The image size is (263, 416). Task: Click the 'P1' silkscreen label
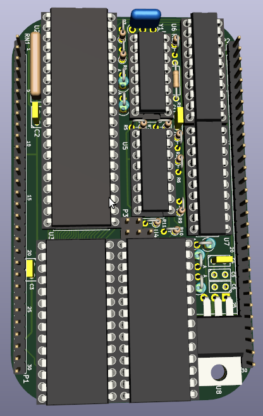point(26,379)
